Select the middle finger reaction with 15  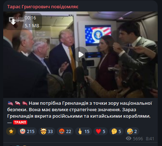pyautogui.click(x=83, y=131)
